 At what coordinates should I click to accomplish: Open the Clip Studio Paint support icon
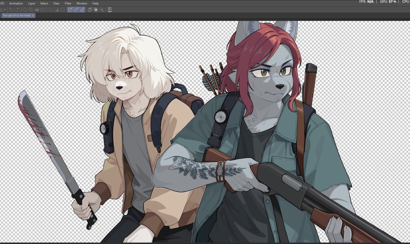pyautogui.click(x=90, y=10)
